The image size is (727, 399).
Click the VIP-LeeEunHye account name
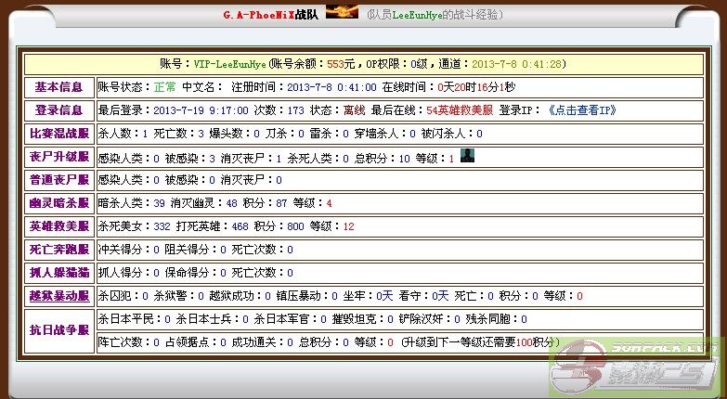[x=227, y=64]
